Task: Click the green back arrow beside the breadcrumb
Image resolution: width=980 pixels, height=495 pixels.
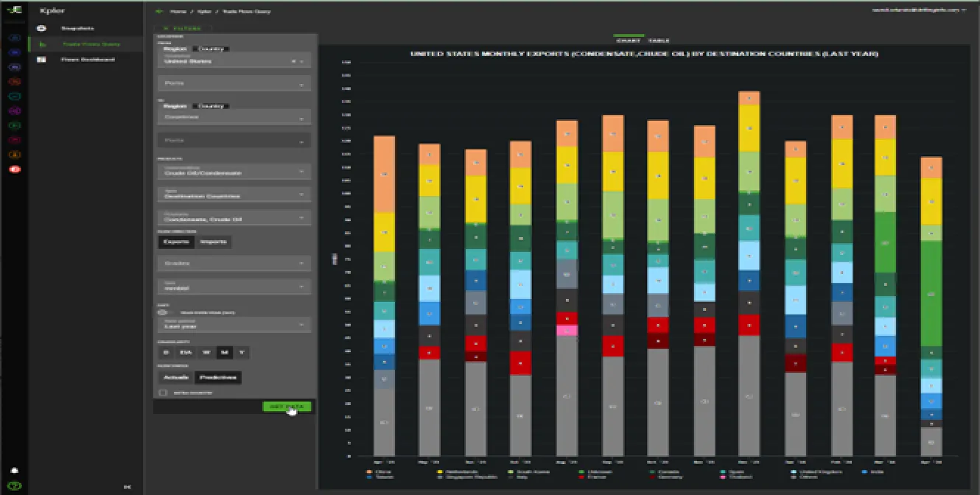Action: click(158, 10)
